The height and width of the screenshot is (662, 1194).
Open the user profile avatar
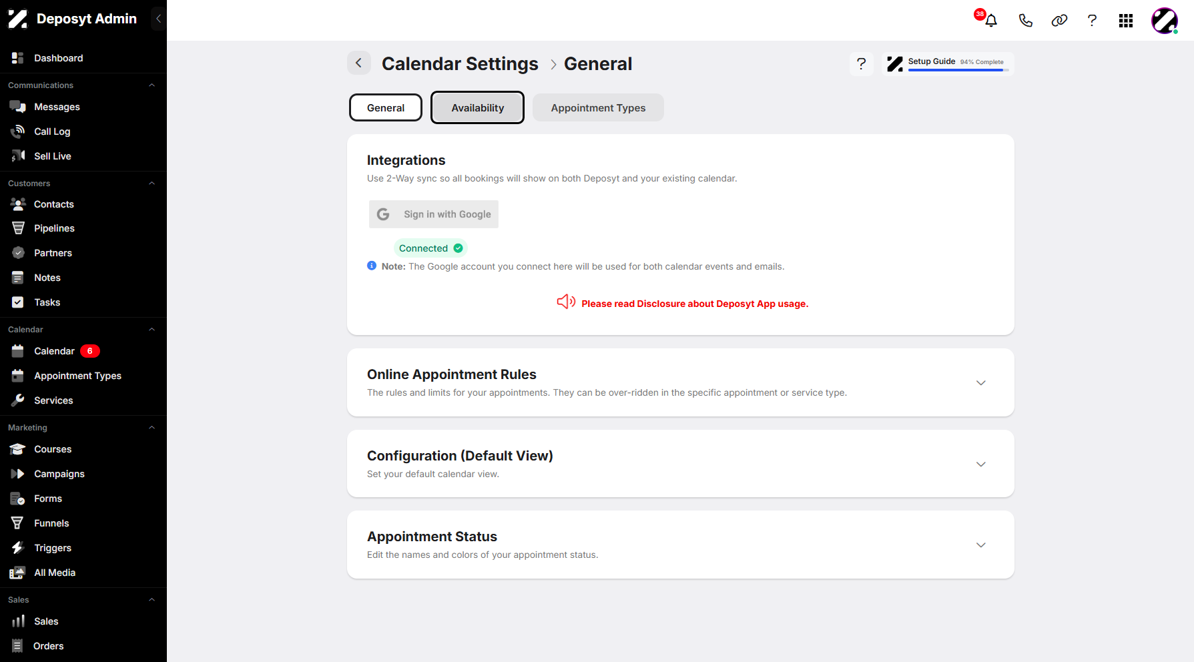[x=1165, y=21]
